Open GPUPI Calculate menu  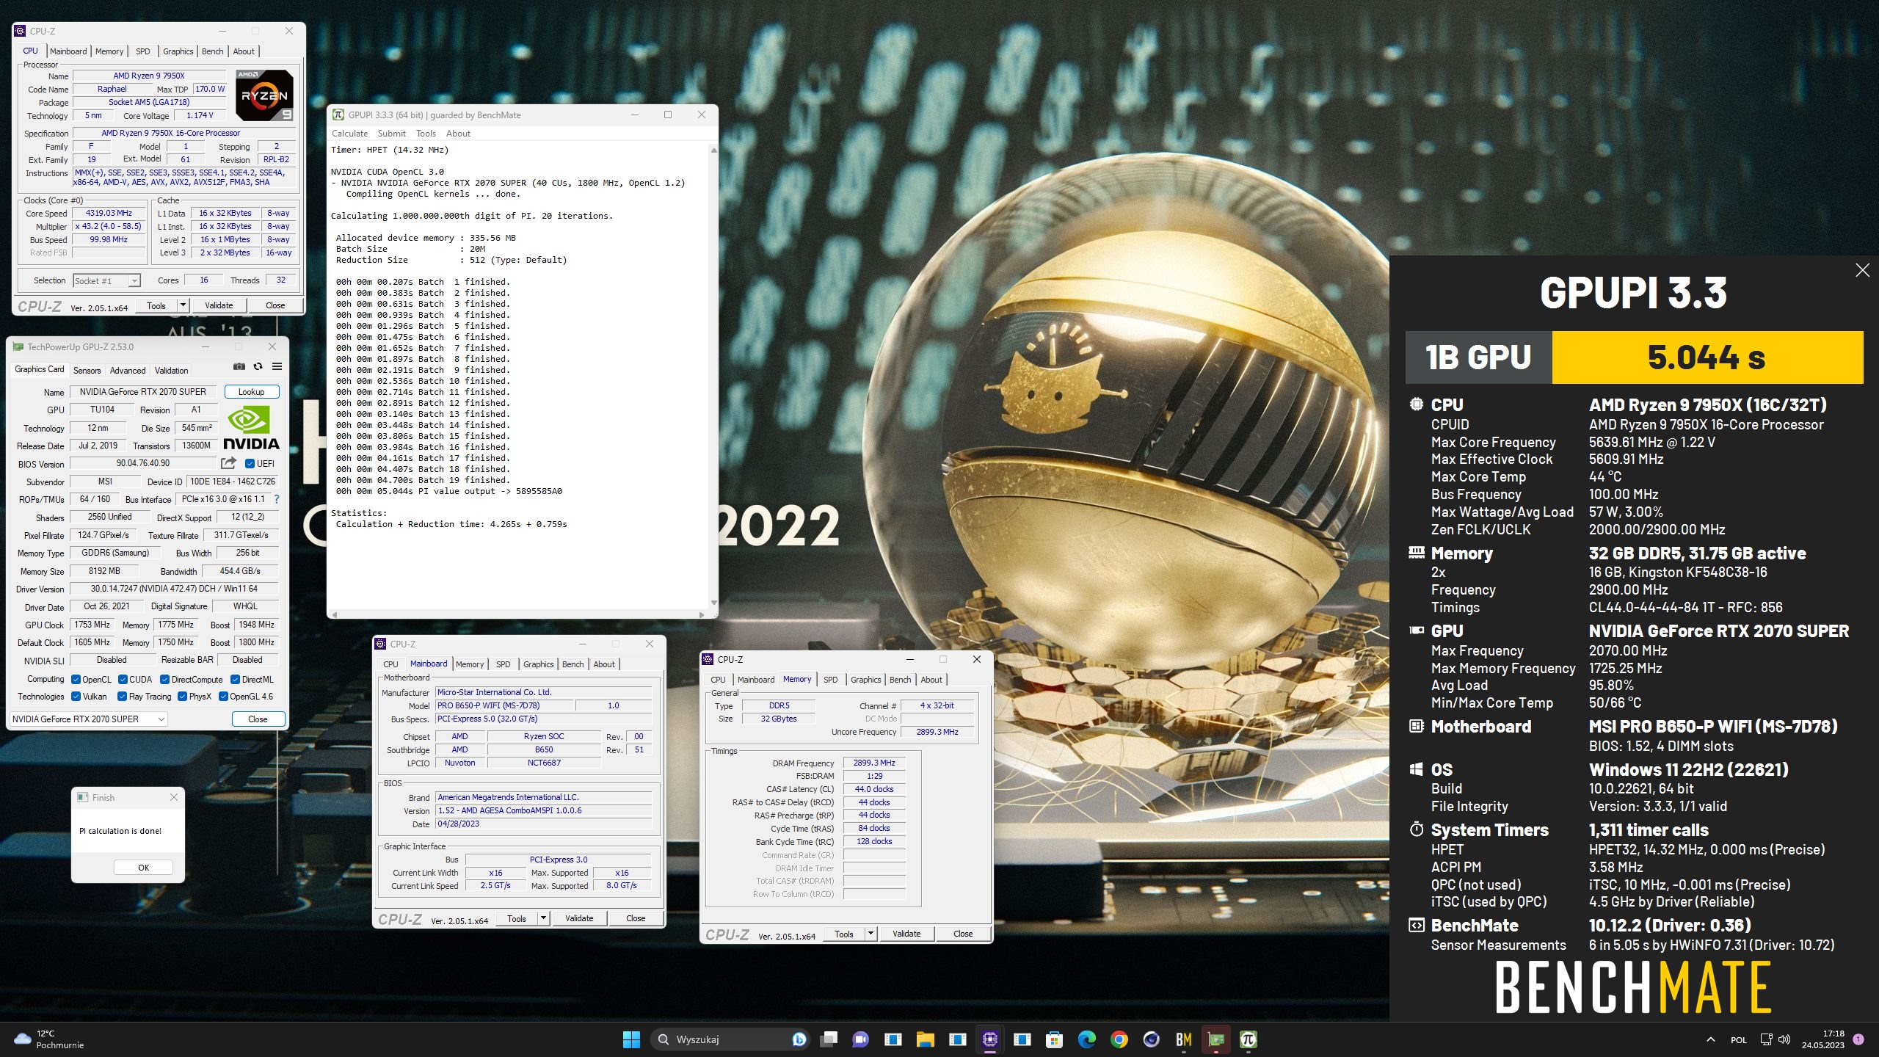coord(349,134)
